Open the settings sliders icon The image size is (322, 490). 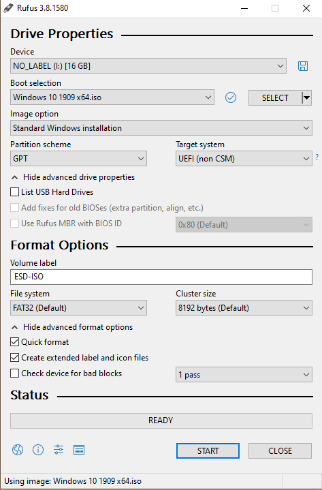59,450
